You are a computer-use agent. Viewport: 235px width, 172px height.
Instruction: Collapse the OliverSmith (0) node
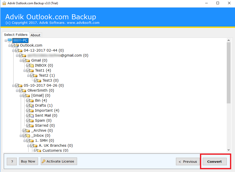(17, 91)
